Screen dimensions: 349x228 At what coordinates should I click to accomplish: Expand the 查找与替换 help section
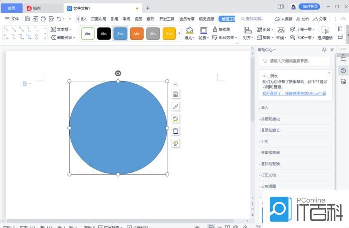coord(271,164)
